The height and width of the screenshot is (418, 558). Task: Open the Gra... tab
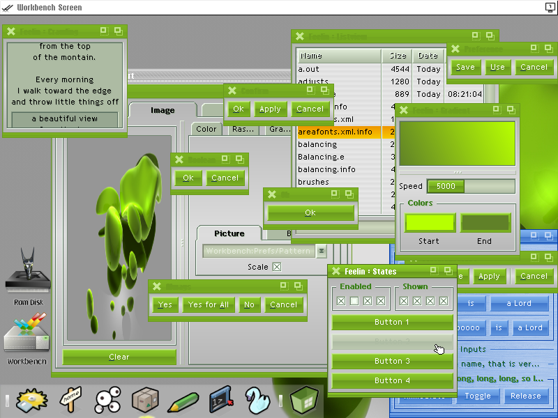tap(280, 129)
